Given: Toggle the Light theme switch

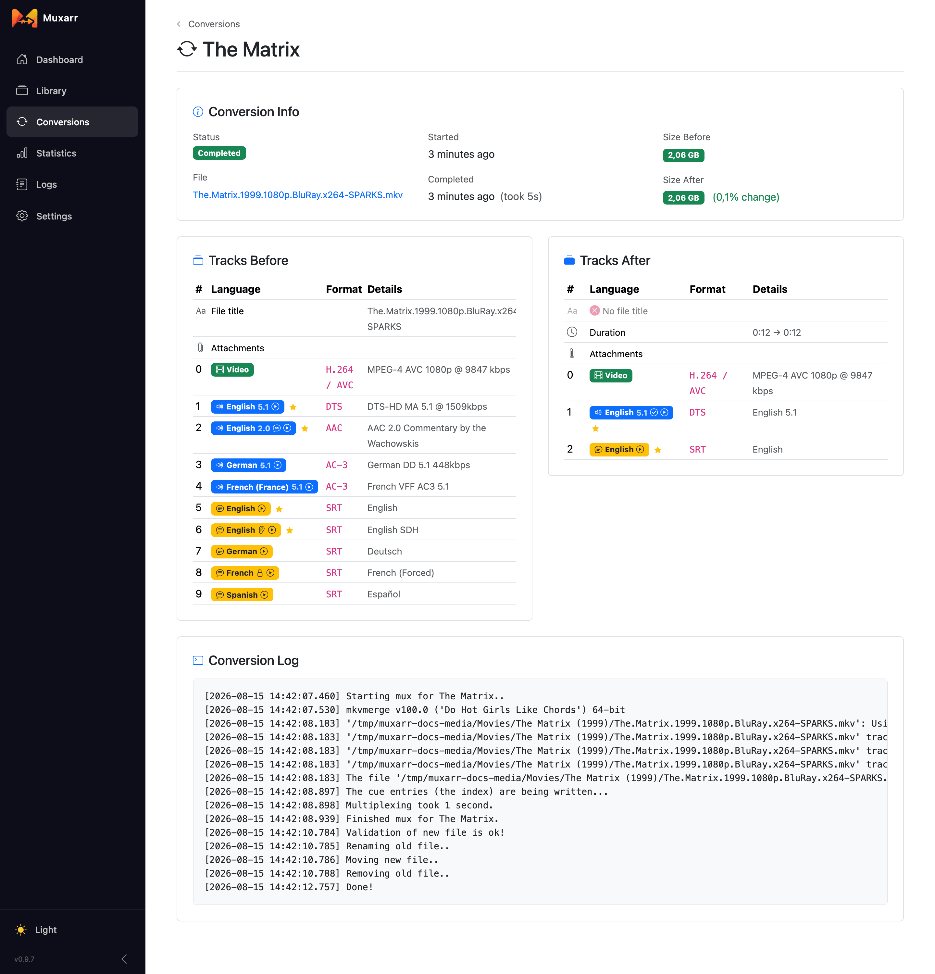Looking at the screenshot, I should [x=36, y=930].
